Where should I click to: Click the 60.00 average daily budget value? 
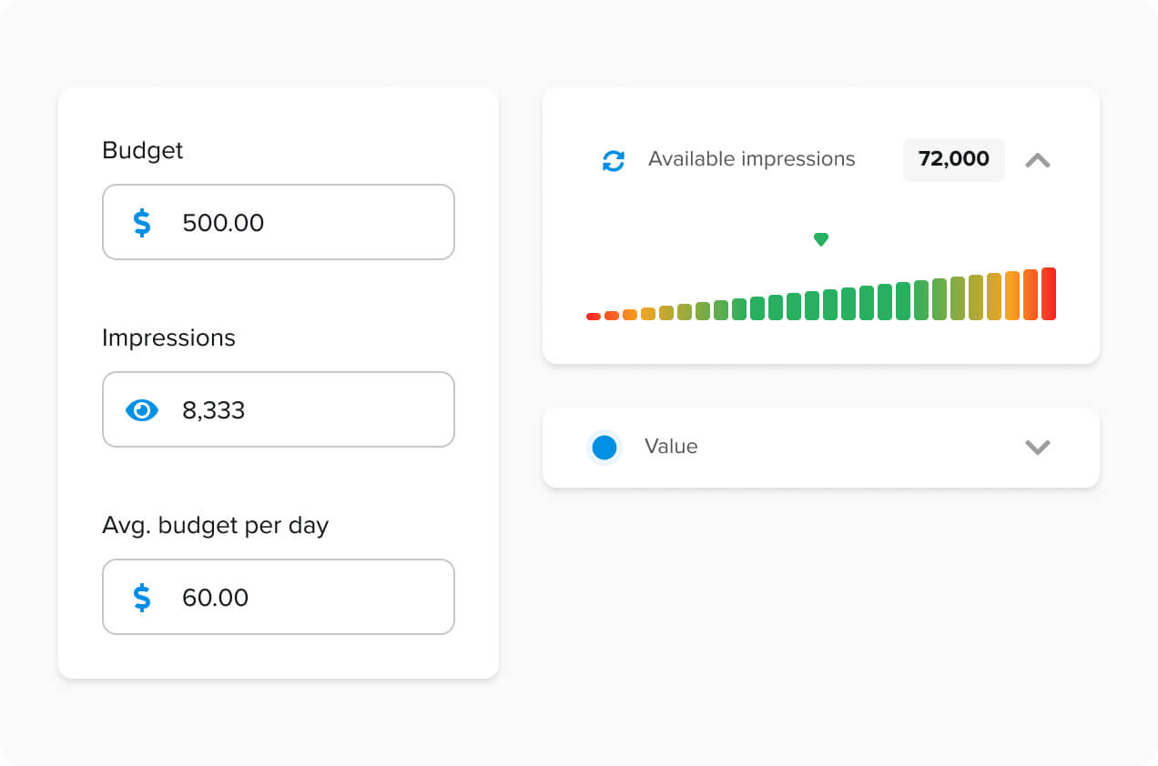216,598
